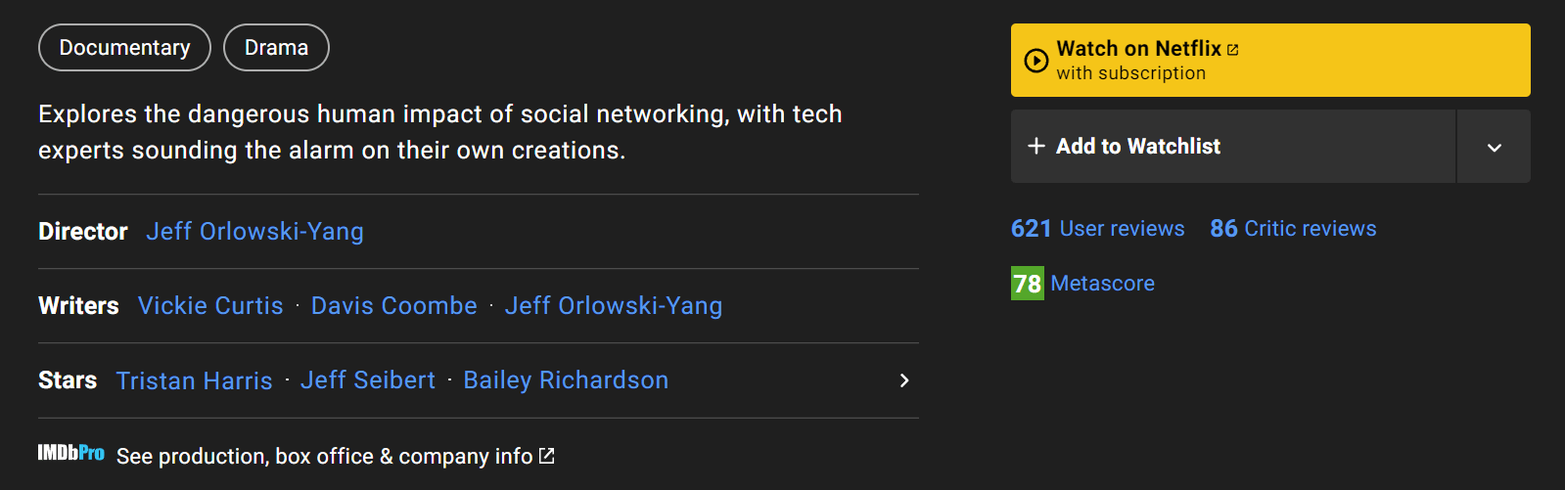Open writer Vickie Curtis link

click(210, 306)
